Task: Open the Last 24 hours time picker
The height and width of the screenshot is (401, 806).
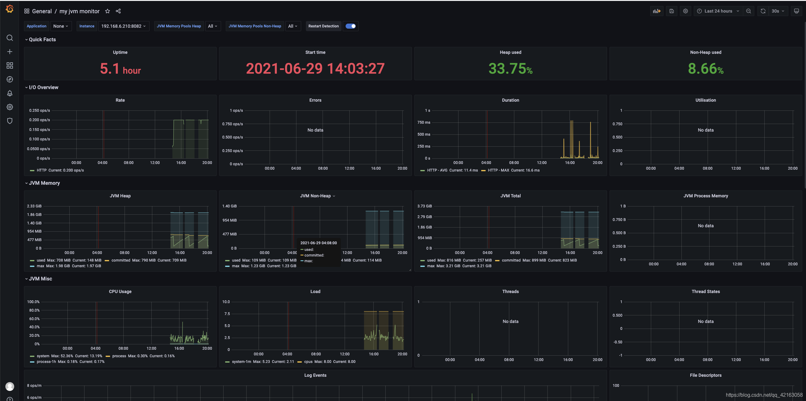Action: (x=718, y=11)
